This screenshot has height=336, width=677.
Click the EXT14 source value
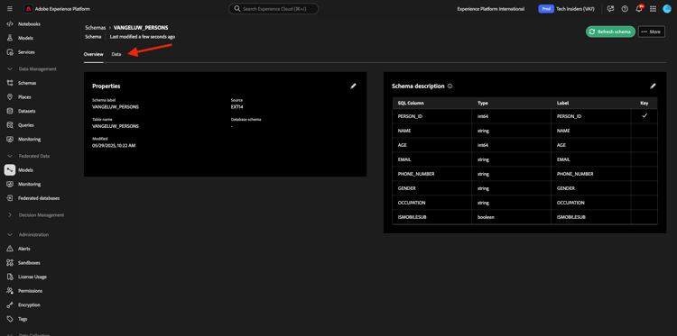point(237,107)
